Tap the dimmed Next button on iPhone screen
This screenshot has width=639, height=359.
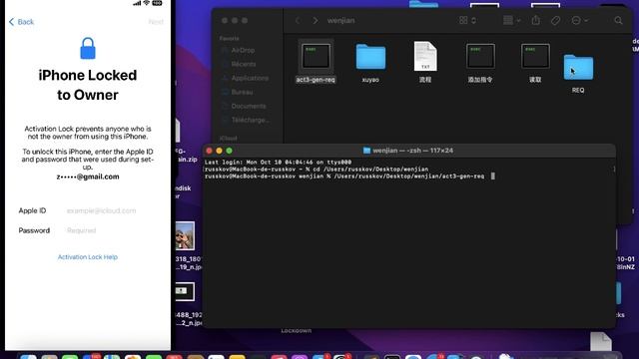click(x=156, y=22)
